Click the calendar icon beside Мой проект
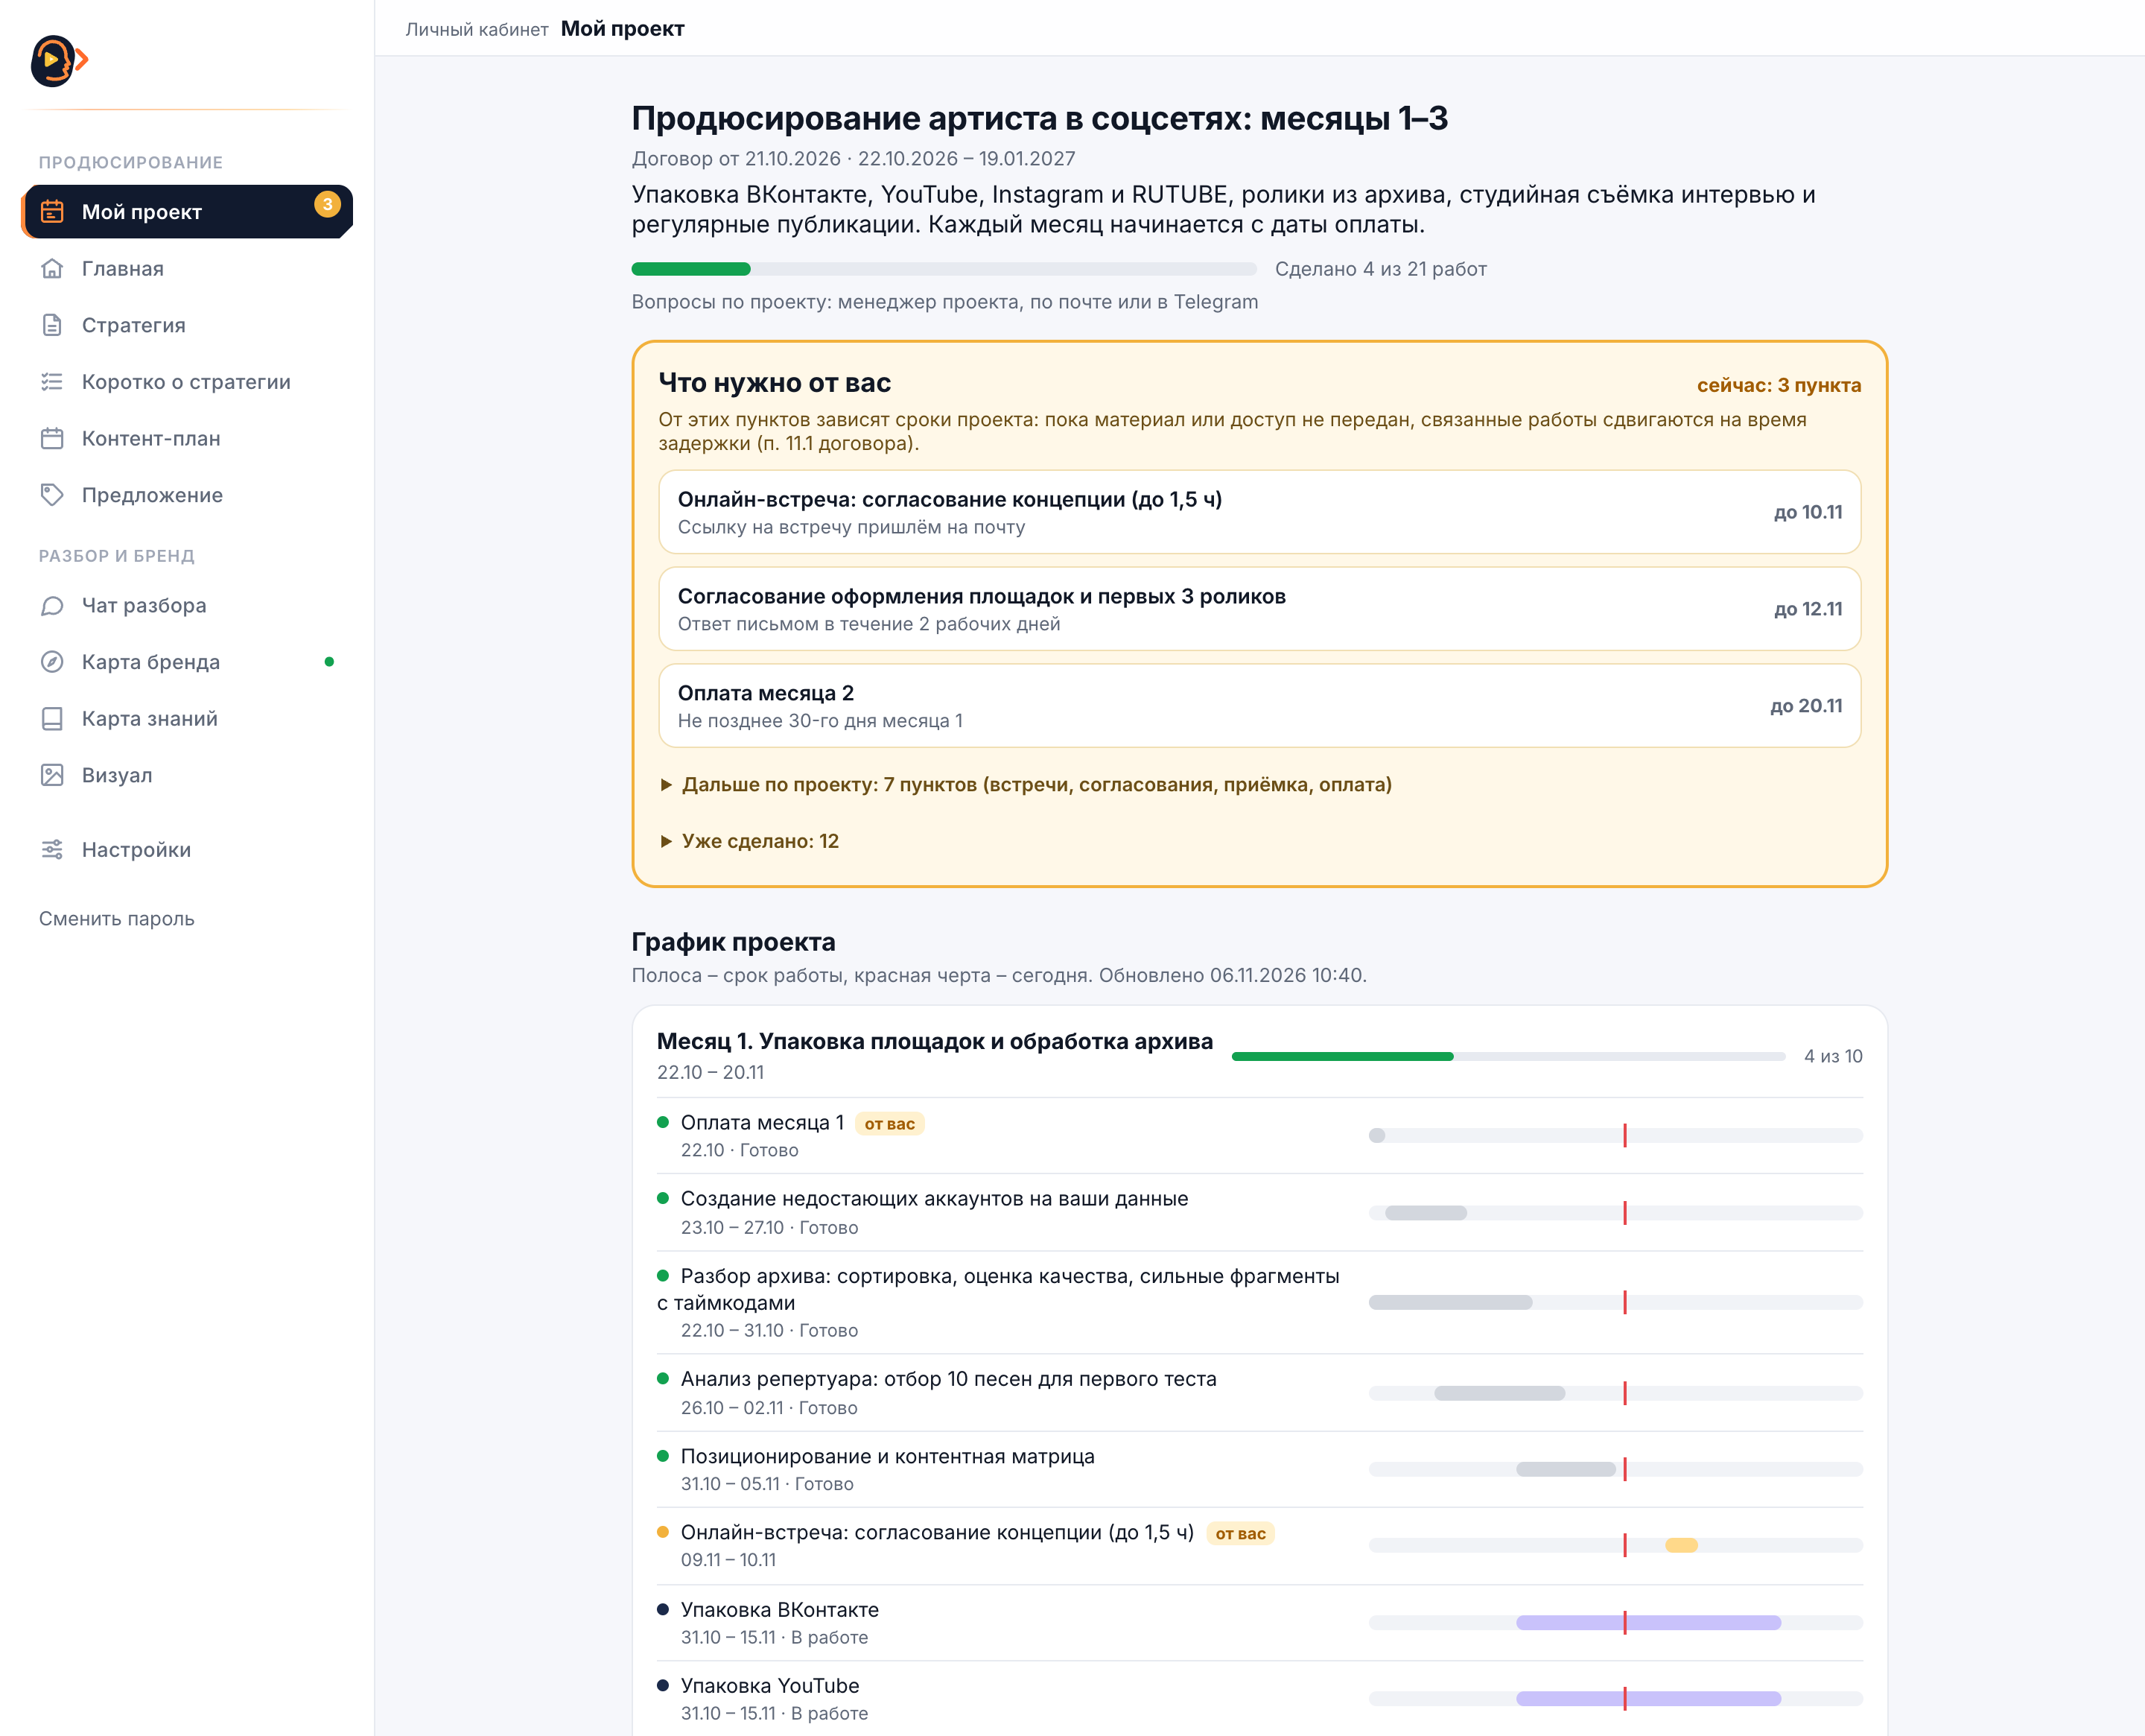This screenshot has height=1736, width=2145. [x=52, y=212]
